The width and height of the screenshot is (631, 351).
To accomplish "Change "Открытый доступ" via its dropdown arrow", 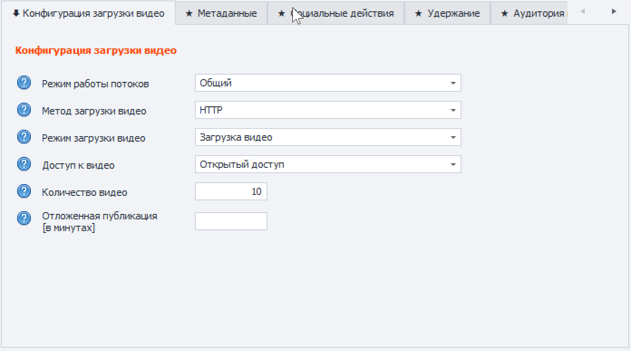I will (452, 164).
